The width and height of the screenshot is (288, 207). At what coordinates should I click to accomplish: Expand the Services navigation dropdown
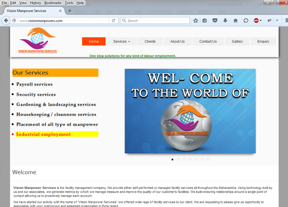tap(121, 41)
